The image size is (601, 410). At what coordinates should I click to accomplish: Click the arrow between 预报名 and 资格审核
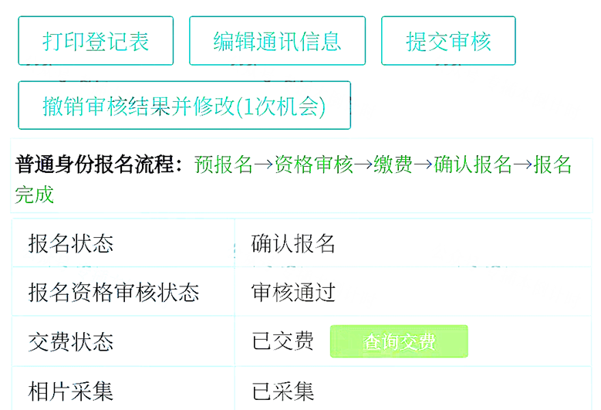pyautogui.click(x=264, y=164)
